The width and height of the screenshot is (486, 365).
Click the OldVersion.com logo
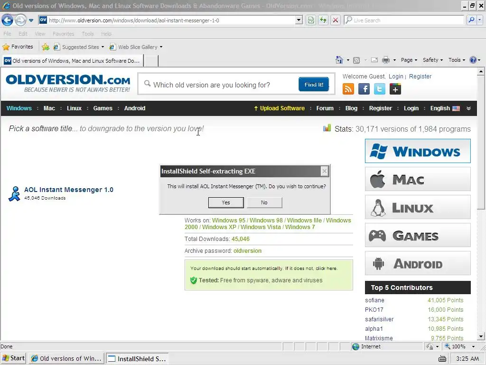pos(68,83)
